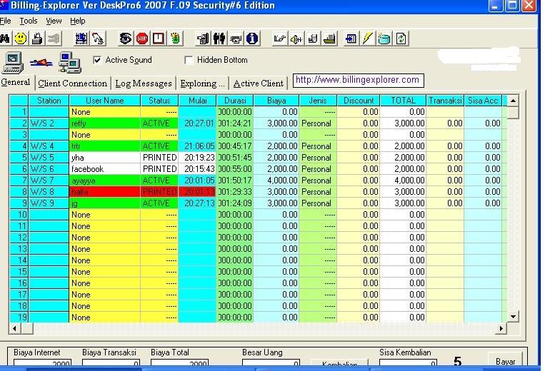Click the yellow lightning bolt icon
The width and height of the screenshot is (545, 371).
click(368, 39)
